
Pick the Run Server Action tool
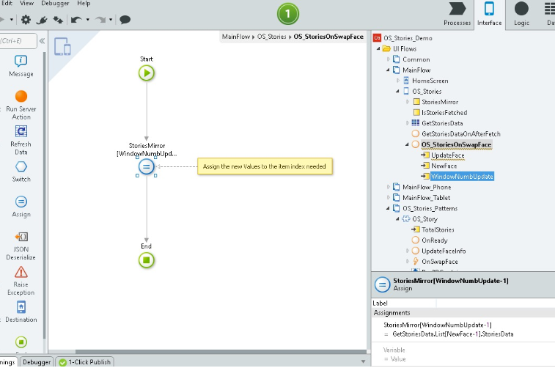[21, 104]
